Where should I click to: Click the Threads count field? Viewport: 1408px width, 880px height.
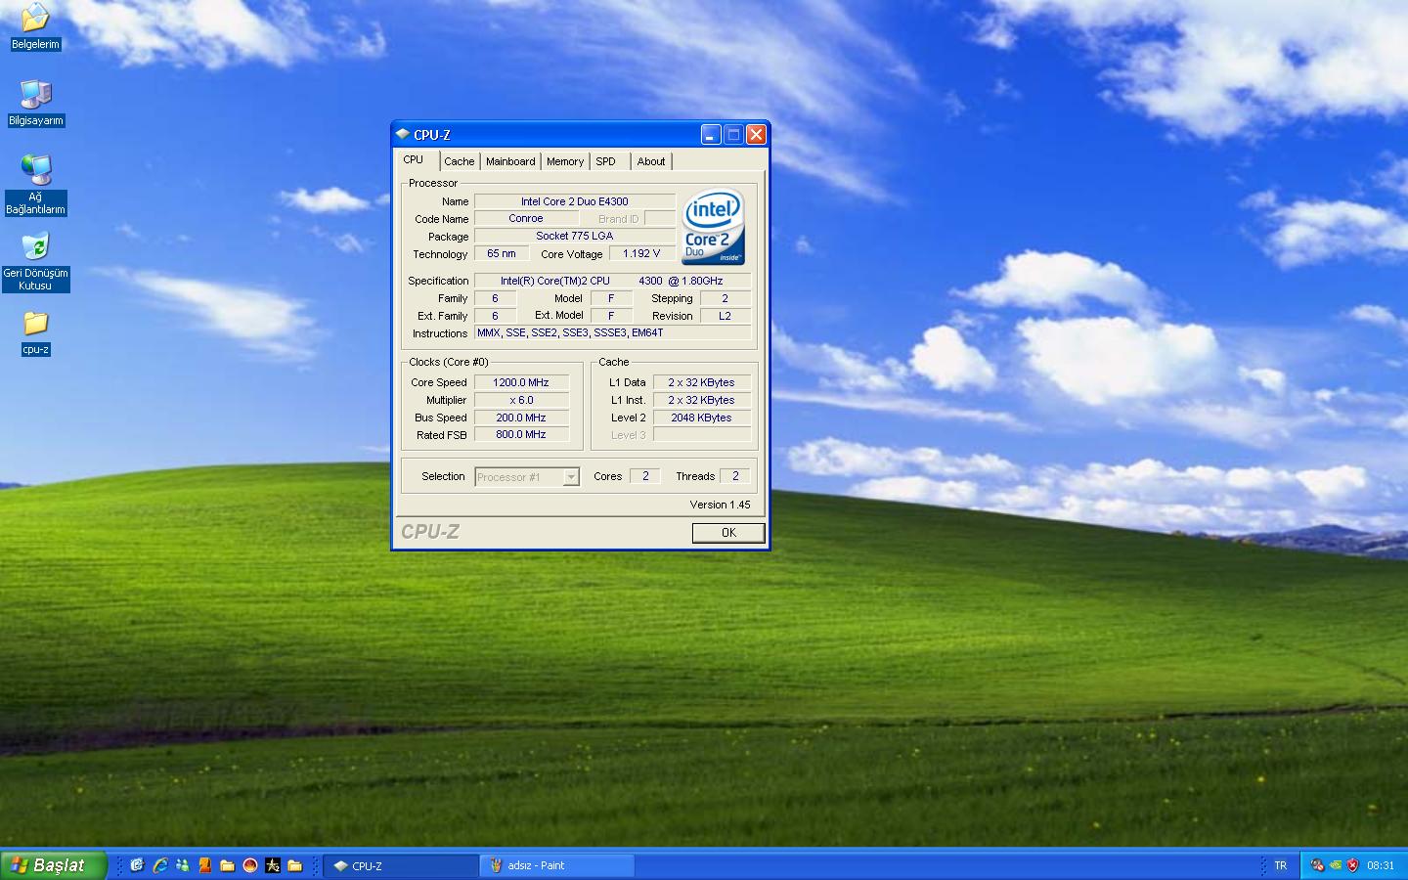pyautogui.click(x=735, y=476)
